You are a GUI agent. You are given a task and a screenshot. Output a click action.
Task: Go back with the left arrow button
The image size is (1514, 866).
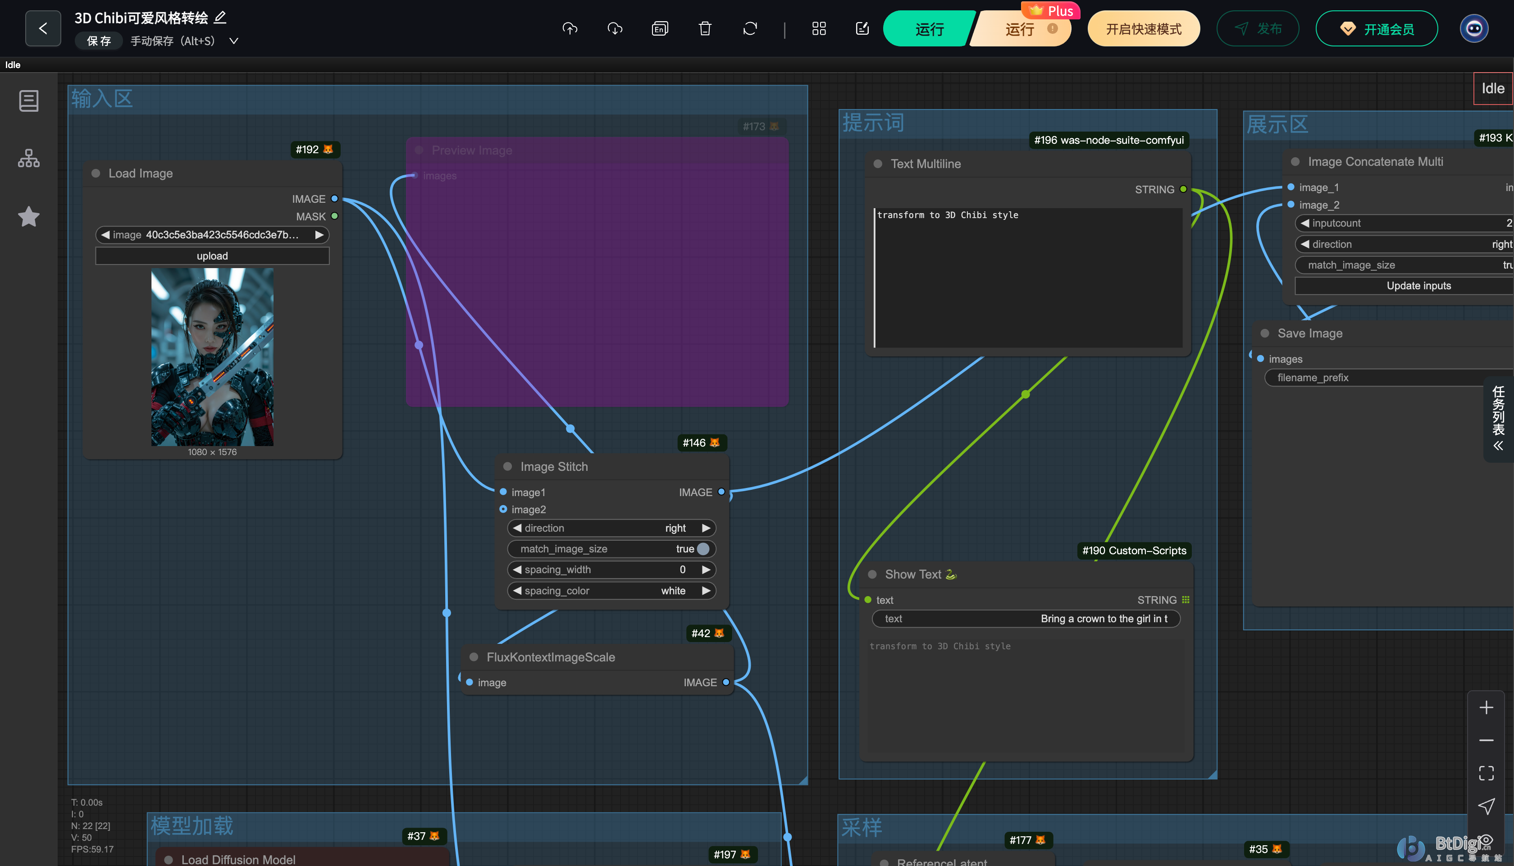pyautogui.click(x=43, y=28)
